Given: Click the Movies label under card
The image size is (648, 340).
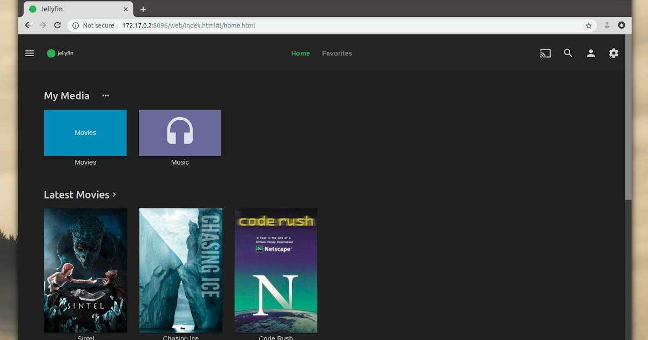Looking at the screenshot, I should (85, 162).
